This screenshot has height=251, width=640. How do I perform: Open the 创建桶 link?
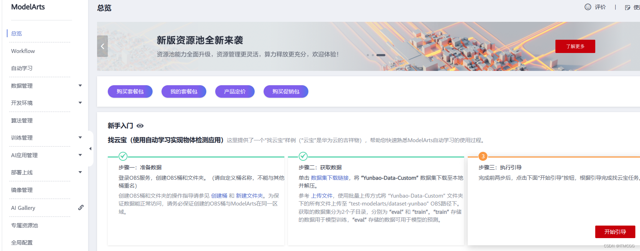click(x=219, y=196)
